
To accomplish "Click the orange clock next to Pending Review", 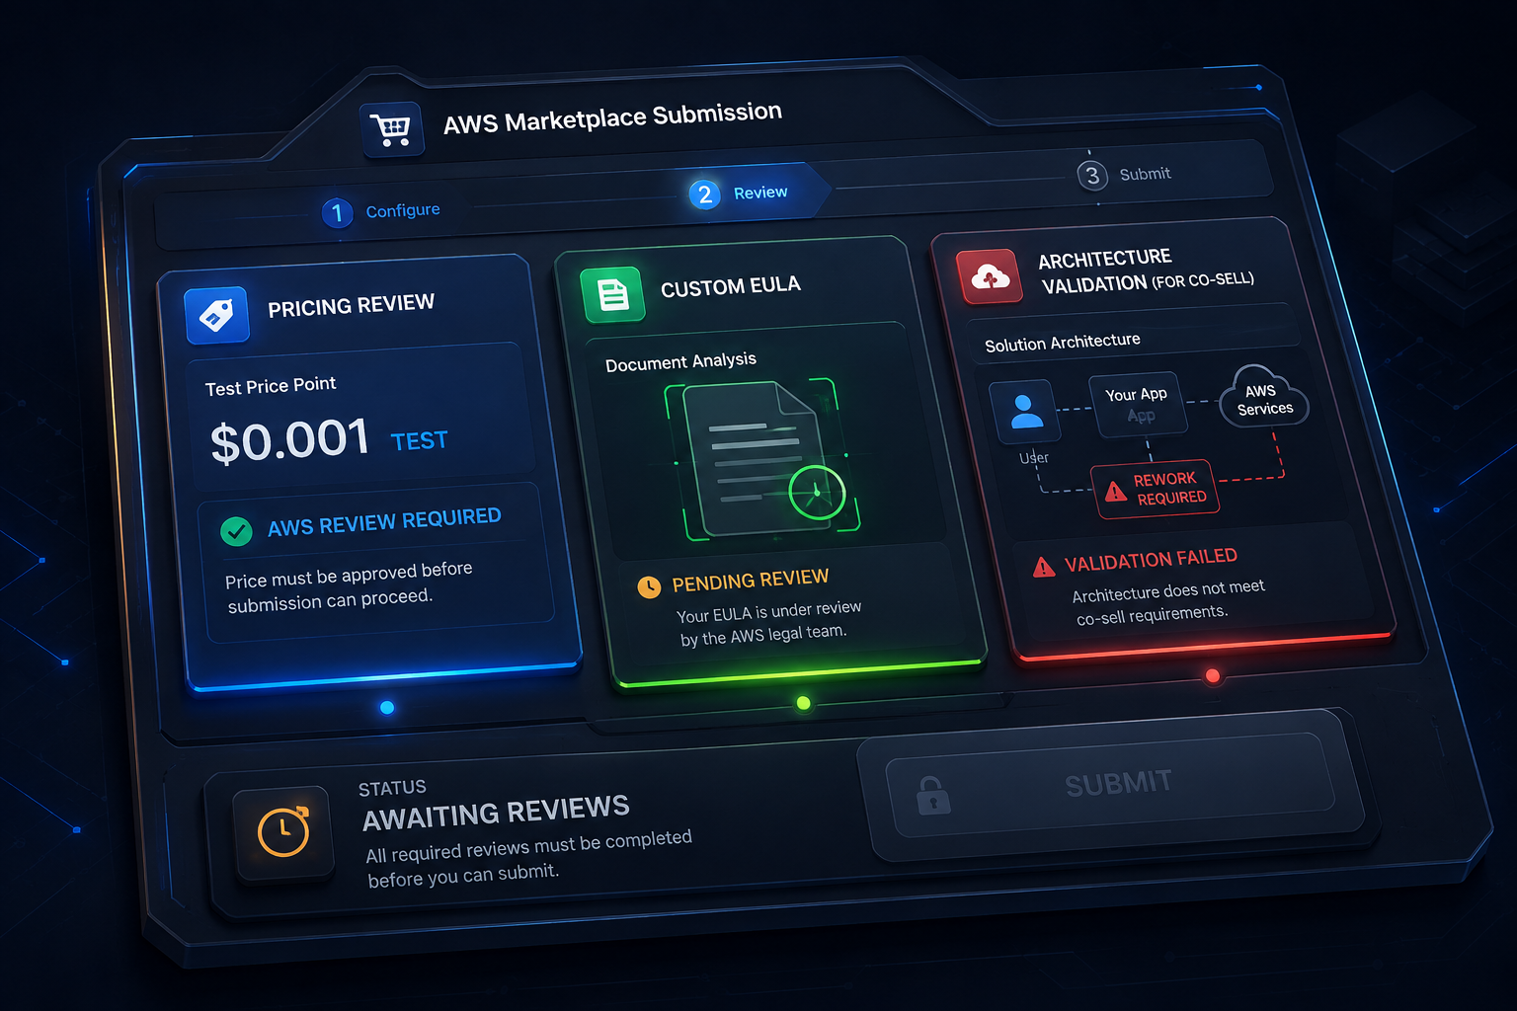I will pos(649,587).
